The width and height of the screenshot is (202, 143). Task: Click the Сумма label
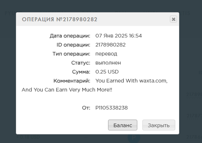click(81, 72)
